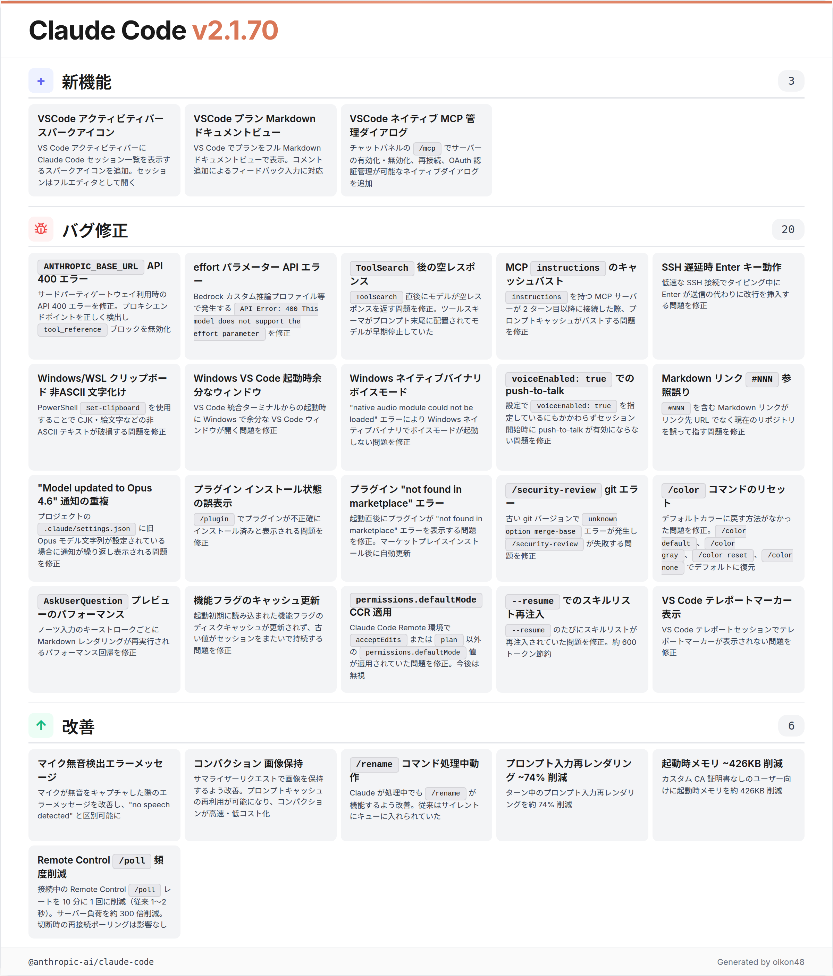Select the SSH 遅延時 Enter キー動作 title
The height and width of the screenshot is (976, 833).
point(721,267)
